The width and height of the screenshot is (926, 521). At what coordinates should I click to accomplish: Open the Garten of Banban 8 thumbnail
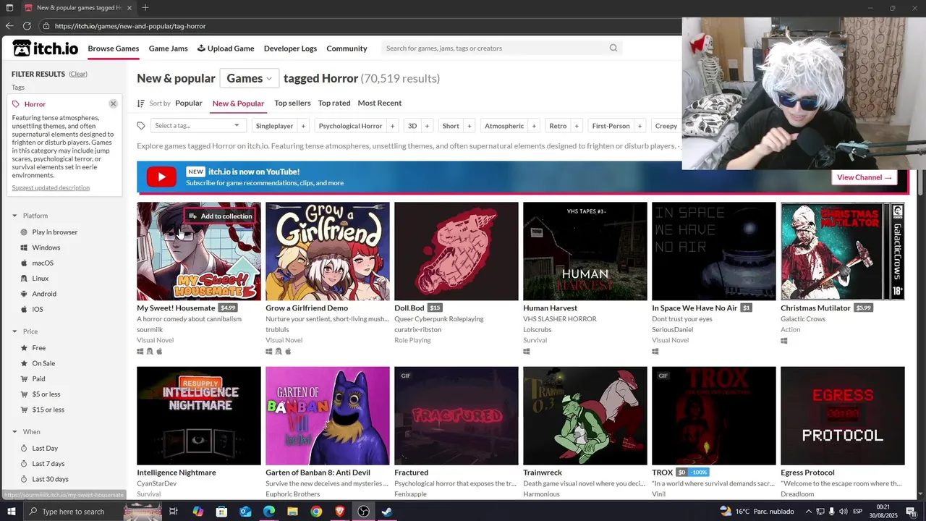328,415
